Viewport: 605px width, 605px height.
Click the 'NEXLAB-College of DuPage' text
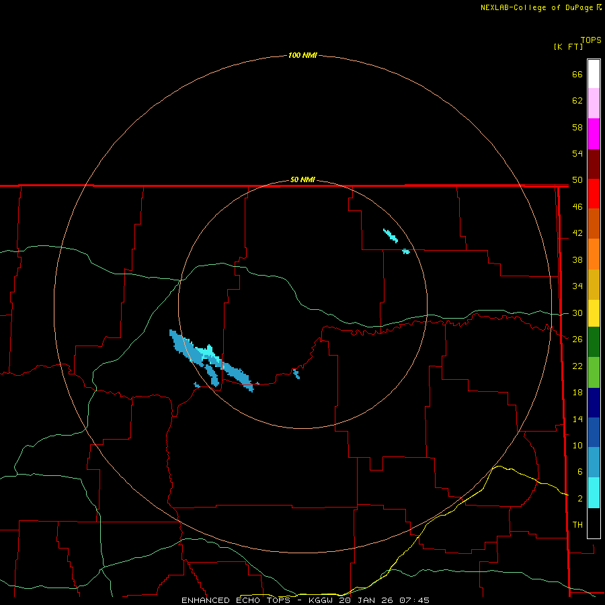(538, 7)
